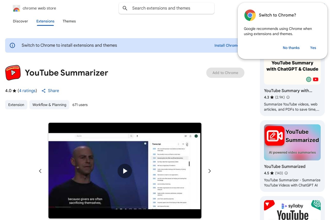Go to the previous screenshot with the left arrow
The height and width of the screenshot is (220, 330).
point(40,171)
